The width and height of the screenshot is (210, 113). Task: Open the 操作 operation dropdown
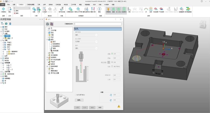pos(86,48)
